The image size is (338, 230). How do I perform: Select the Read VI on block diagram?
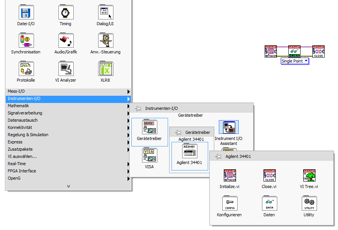coord(294,51)
